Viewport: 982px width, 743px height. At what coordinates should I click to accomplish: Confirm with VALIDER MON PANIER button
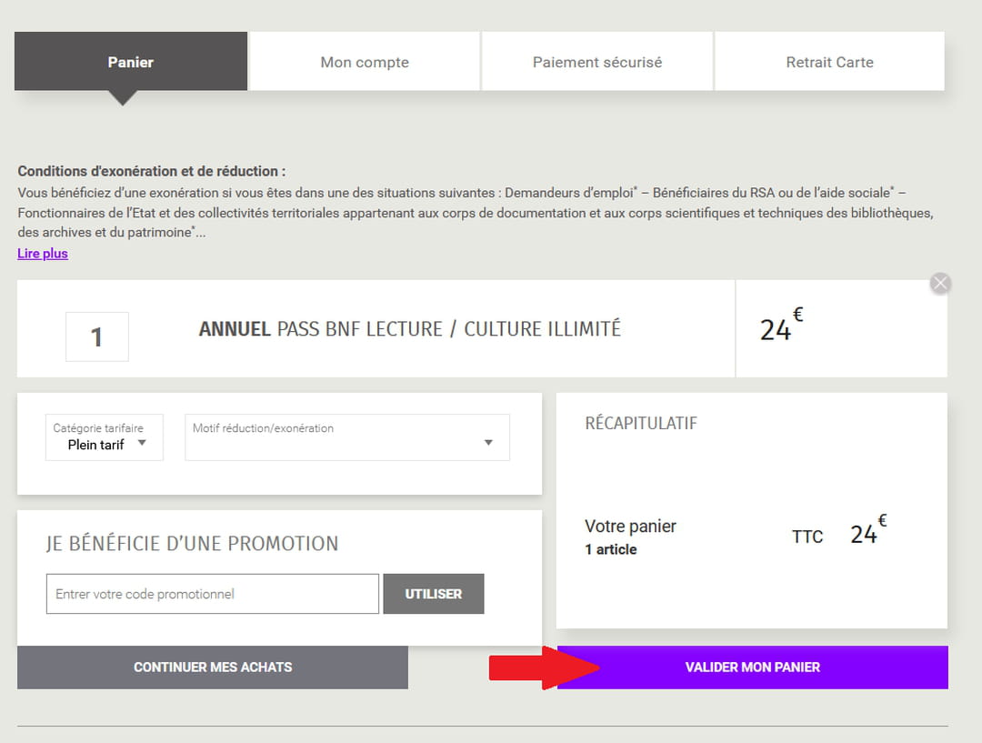[752, 668]
